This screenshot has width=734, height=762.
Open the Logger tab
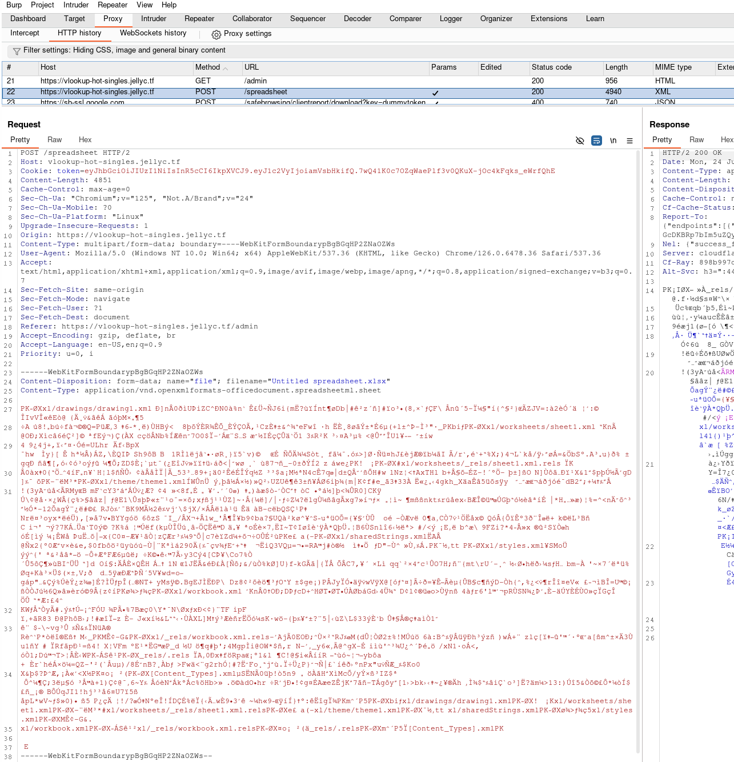(x=451, y=19)
